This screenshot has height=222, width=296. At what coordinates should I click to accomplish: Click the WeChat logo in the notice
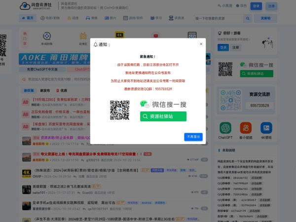[x=144, y=104]
